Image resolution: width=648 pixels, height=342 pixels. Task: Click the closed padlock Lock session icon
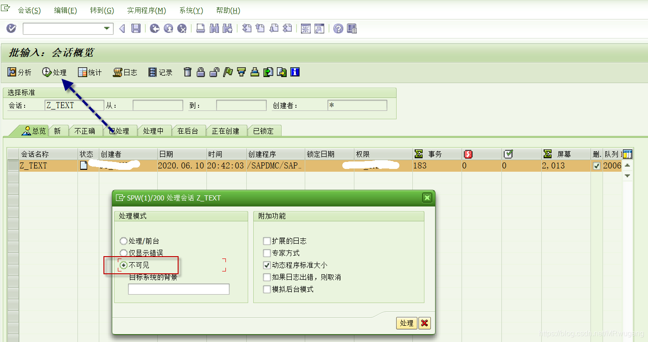(x=200, y=72)
